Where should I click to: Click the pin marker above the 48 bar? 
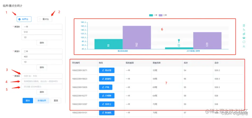[x=179, y=41]
